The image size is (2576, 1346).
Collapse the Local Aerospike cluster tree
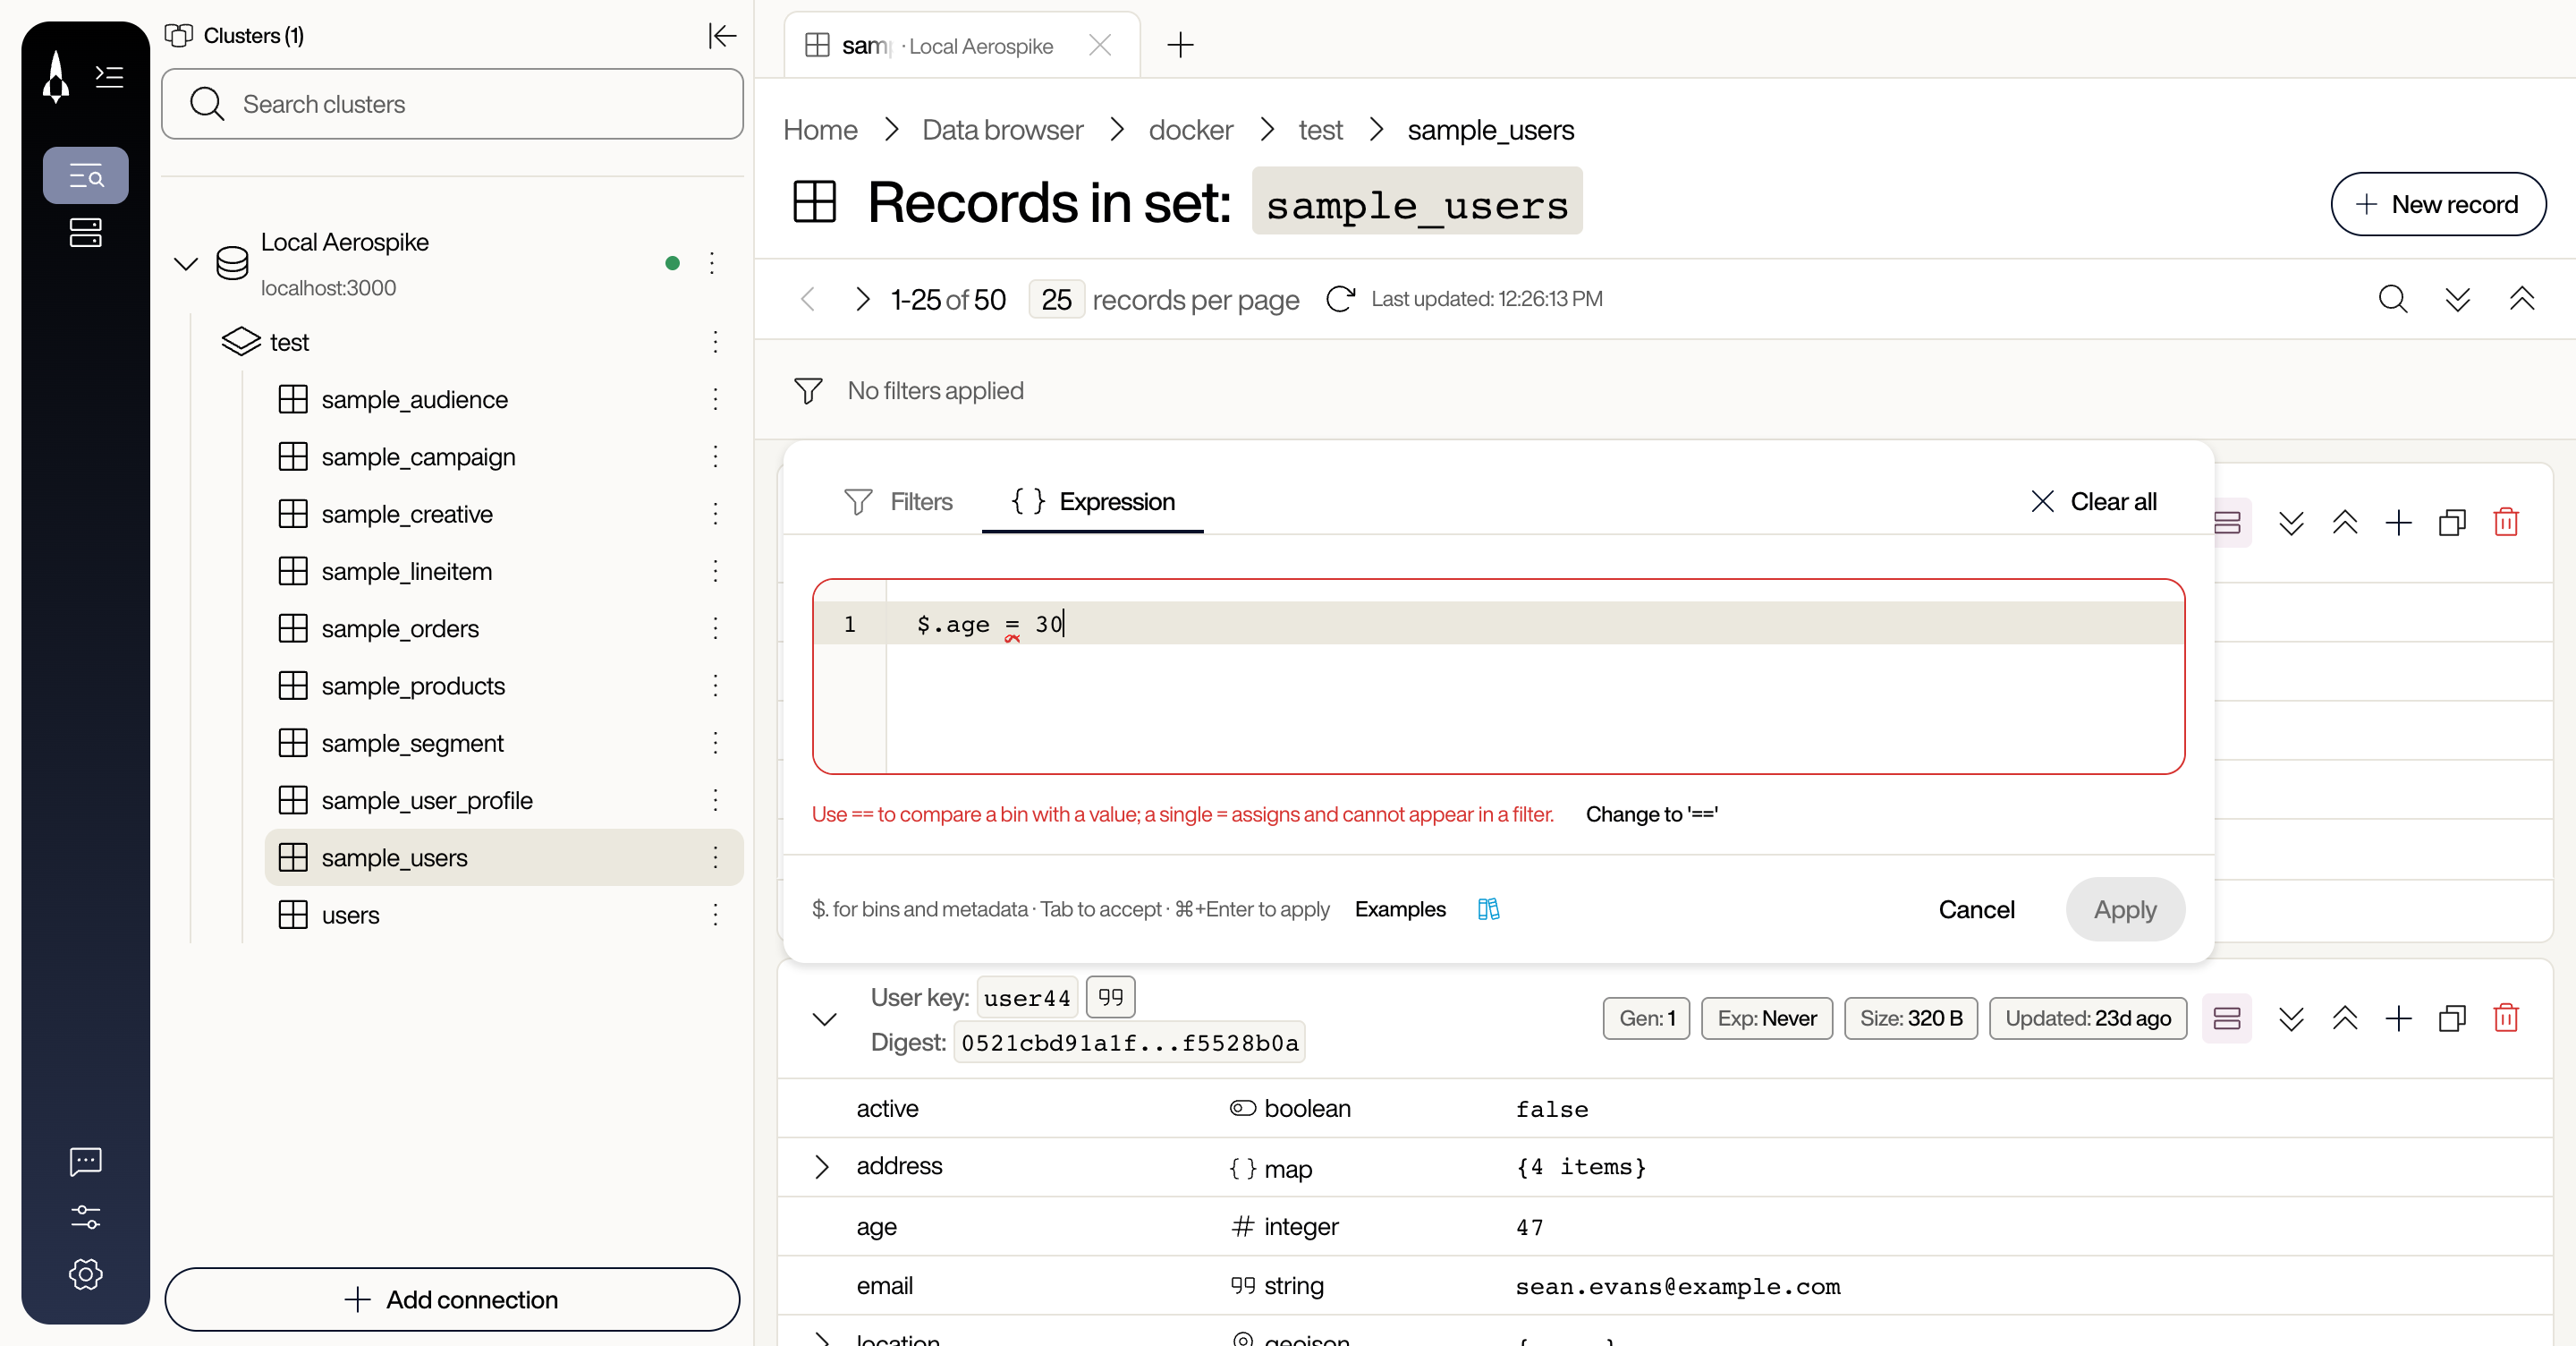[186, 264]
